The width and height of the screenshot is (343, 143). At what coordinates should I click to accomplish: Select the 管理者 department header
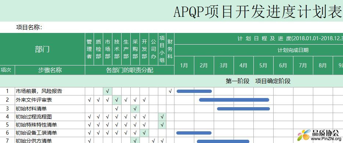tap(89, 49)
